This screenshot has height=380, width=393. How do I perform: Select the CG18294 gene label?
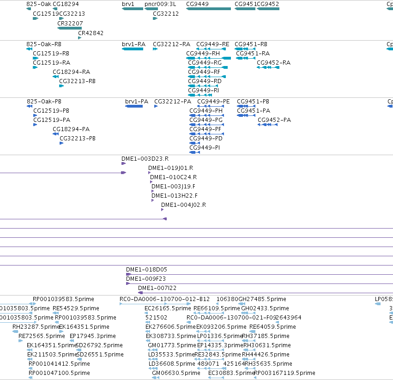coord(66,4)
